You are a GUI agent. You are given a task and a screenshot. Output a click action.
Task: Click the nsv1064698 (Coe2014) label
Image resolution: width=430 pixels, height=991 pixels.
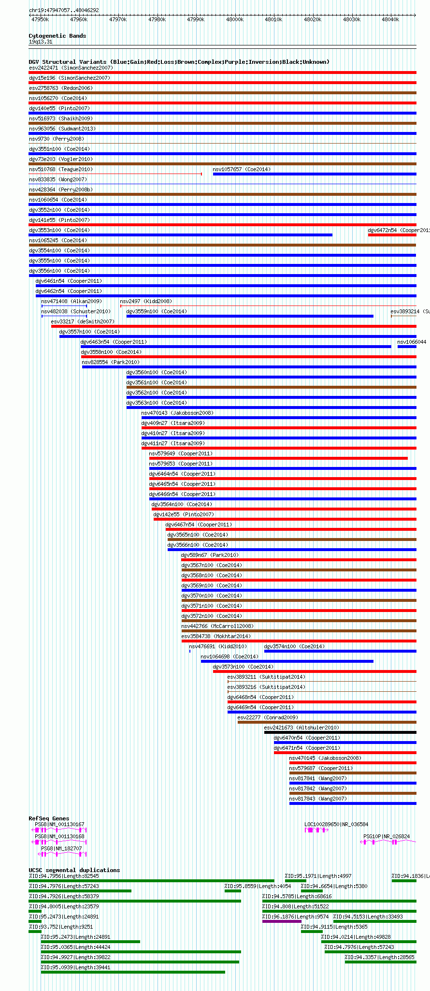[229, 656]
